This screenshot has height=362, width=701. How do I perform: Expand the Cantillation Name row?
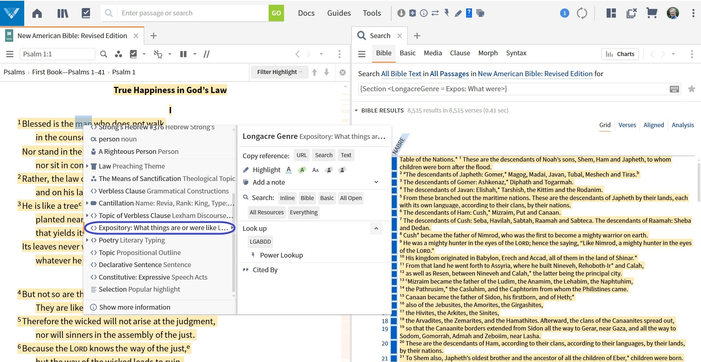[x=87, y=203]
